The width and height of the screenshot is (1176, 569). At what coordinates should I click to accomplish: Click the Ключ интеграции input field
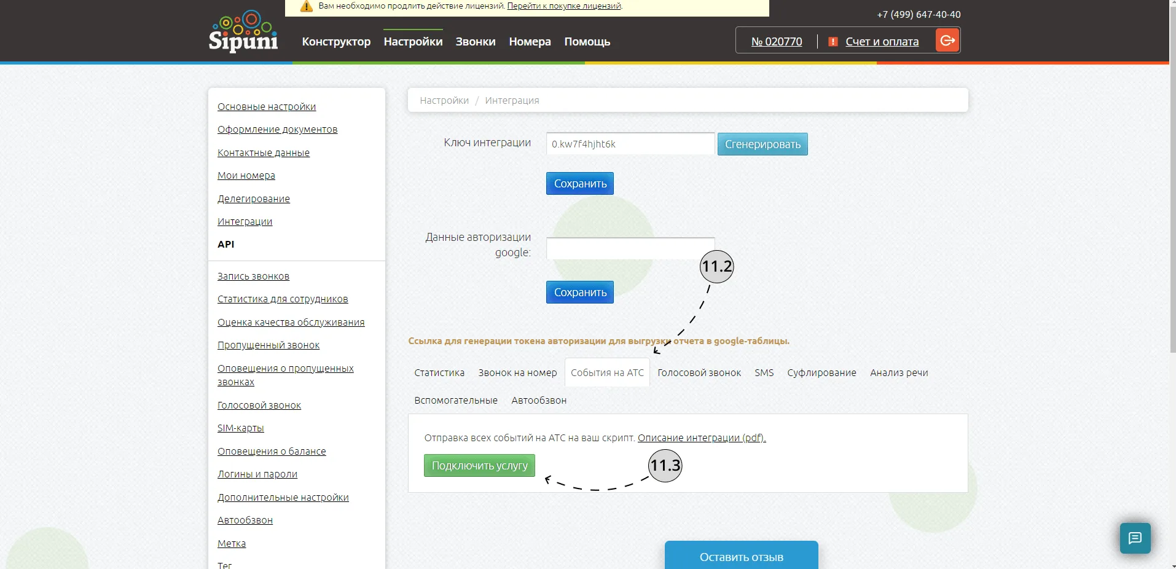(x=630, y=144)
